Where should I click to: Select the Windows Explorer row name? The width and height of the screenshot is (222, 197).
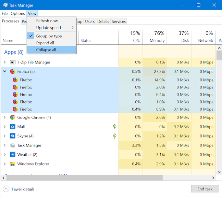point(33,164)
